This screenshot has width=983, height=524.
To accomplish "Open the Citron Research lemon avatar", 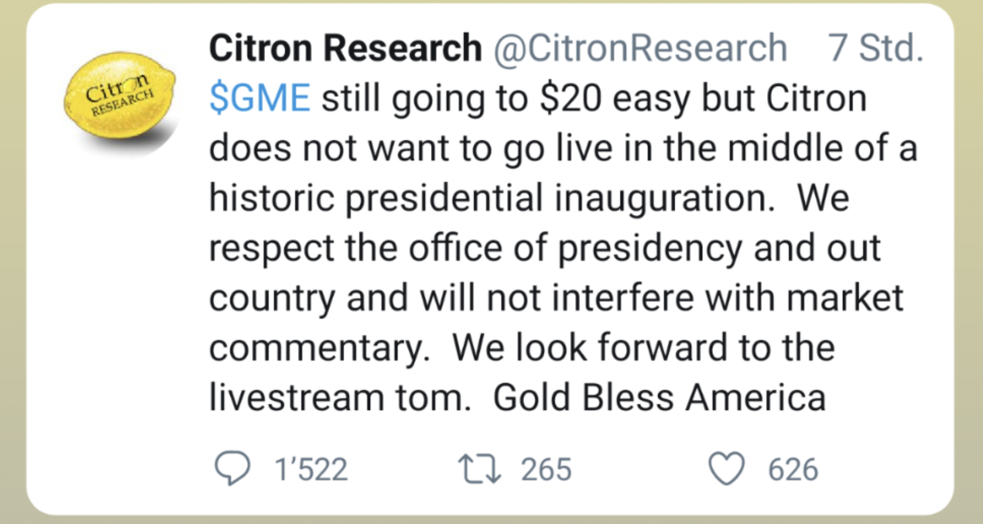I will click(120, 95).
